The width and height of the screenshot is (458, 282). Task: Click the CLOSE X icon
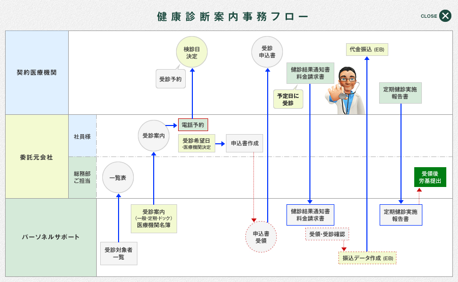pos(445,16)
